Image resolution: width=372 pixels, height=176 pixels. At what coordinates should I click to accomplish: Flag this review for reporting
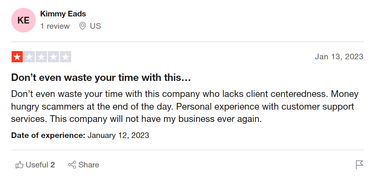pos(359,165)
